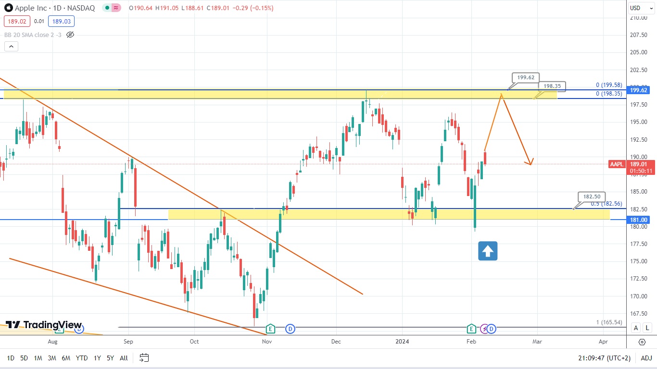657x369 pixels.
Task: Click the high value H191.05
Action: point(167,8)
